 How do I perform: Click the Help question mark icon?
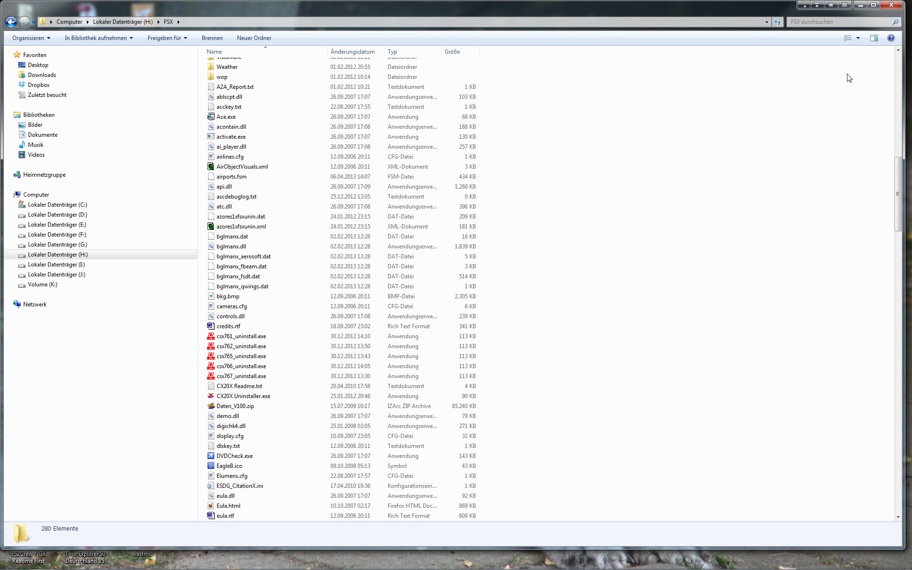[x=891, y=38]
